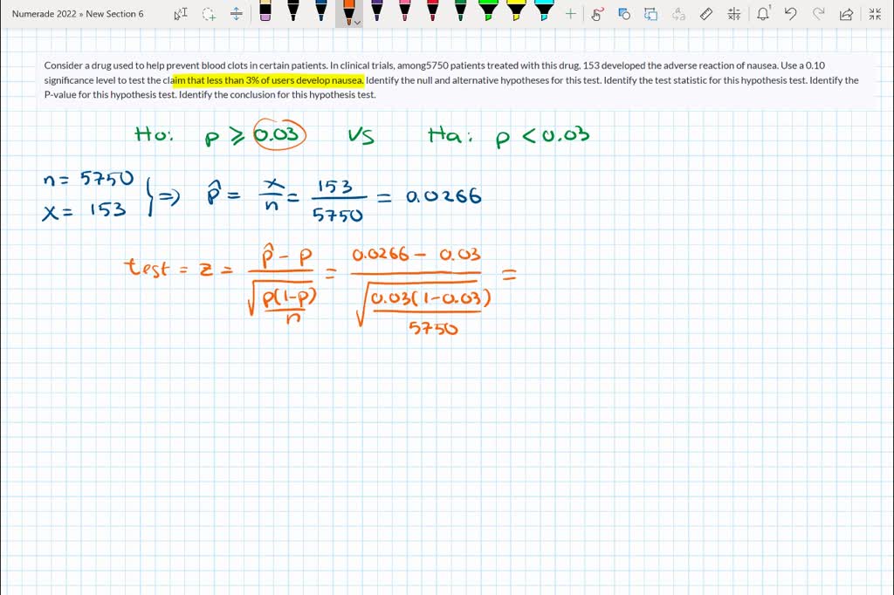Share this notebook page
Viewport: 894px width, 595px height.
[846, 14]
